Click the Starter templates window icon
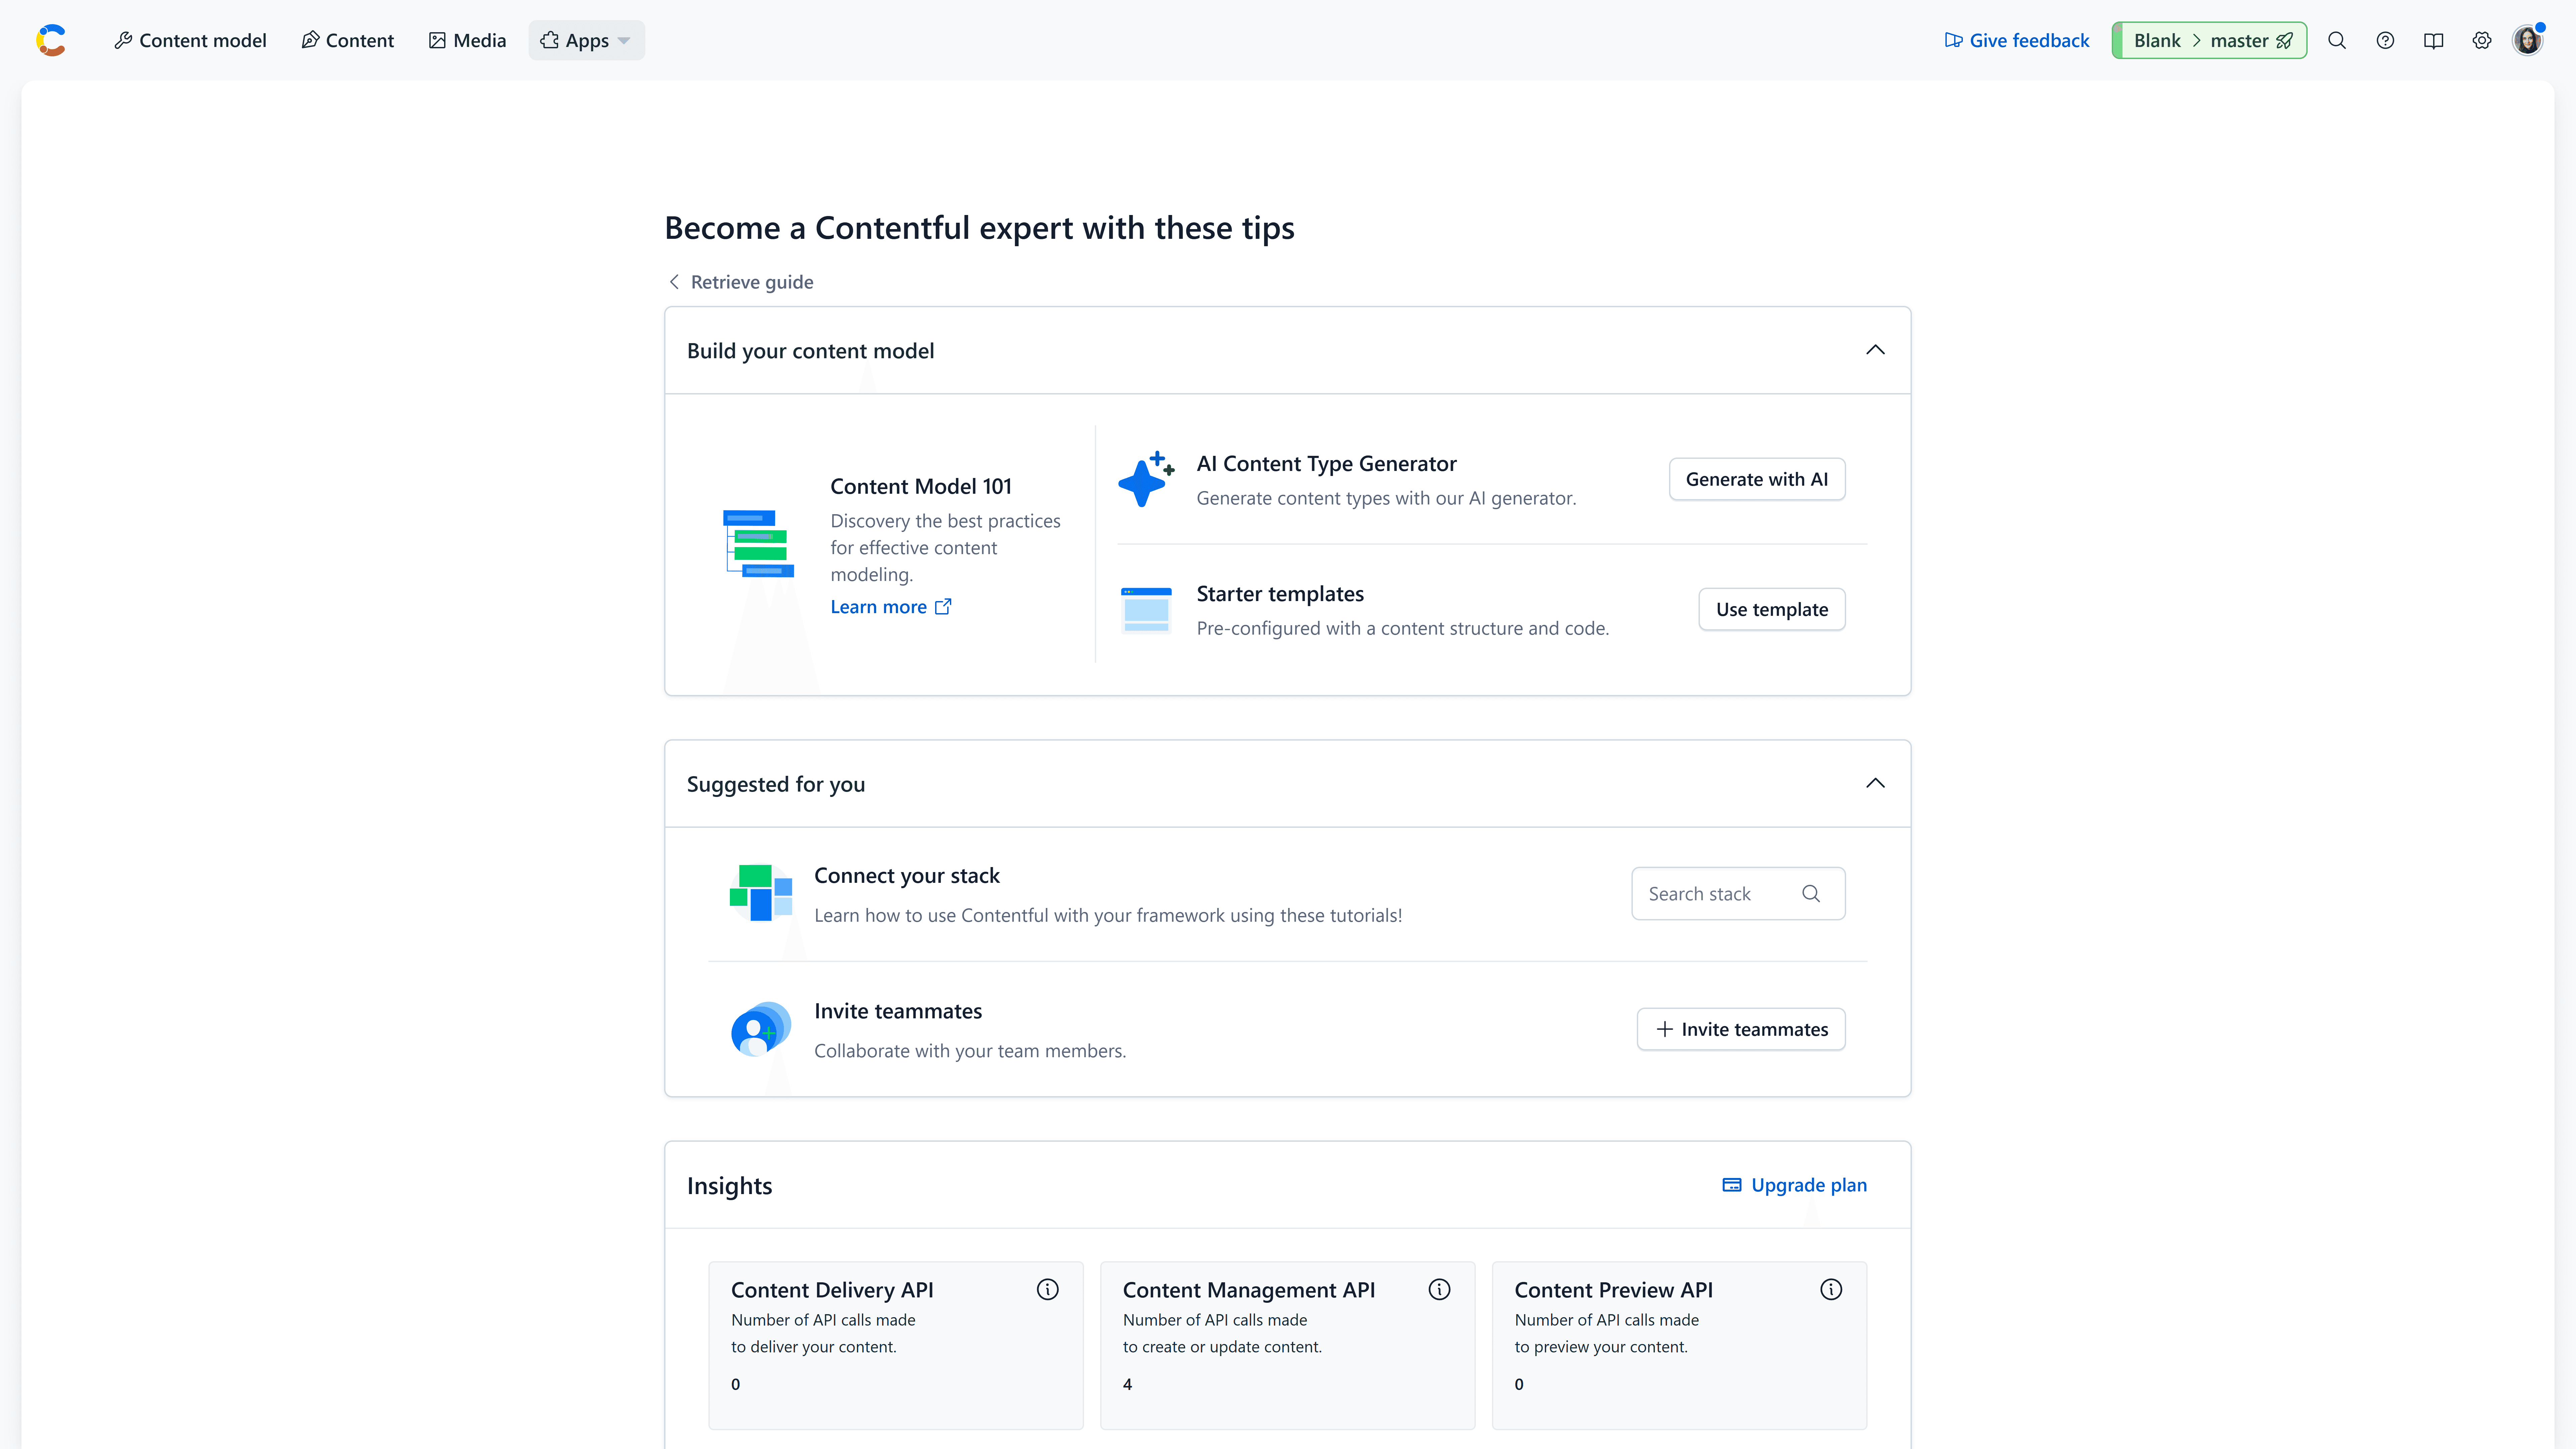The width and height of the screenshot is (2576, 1449). tap(1146, 610)
